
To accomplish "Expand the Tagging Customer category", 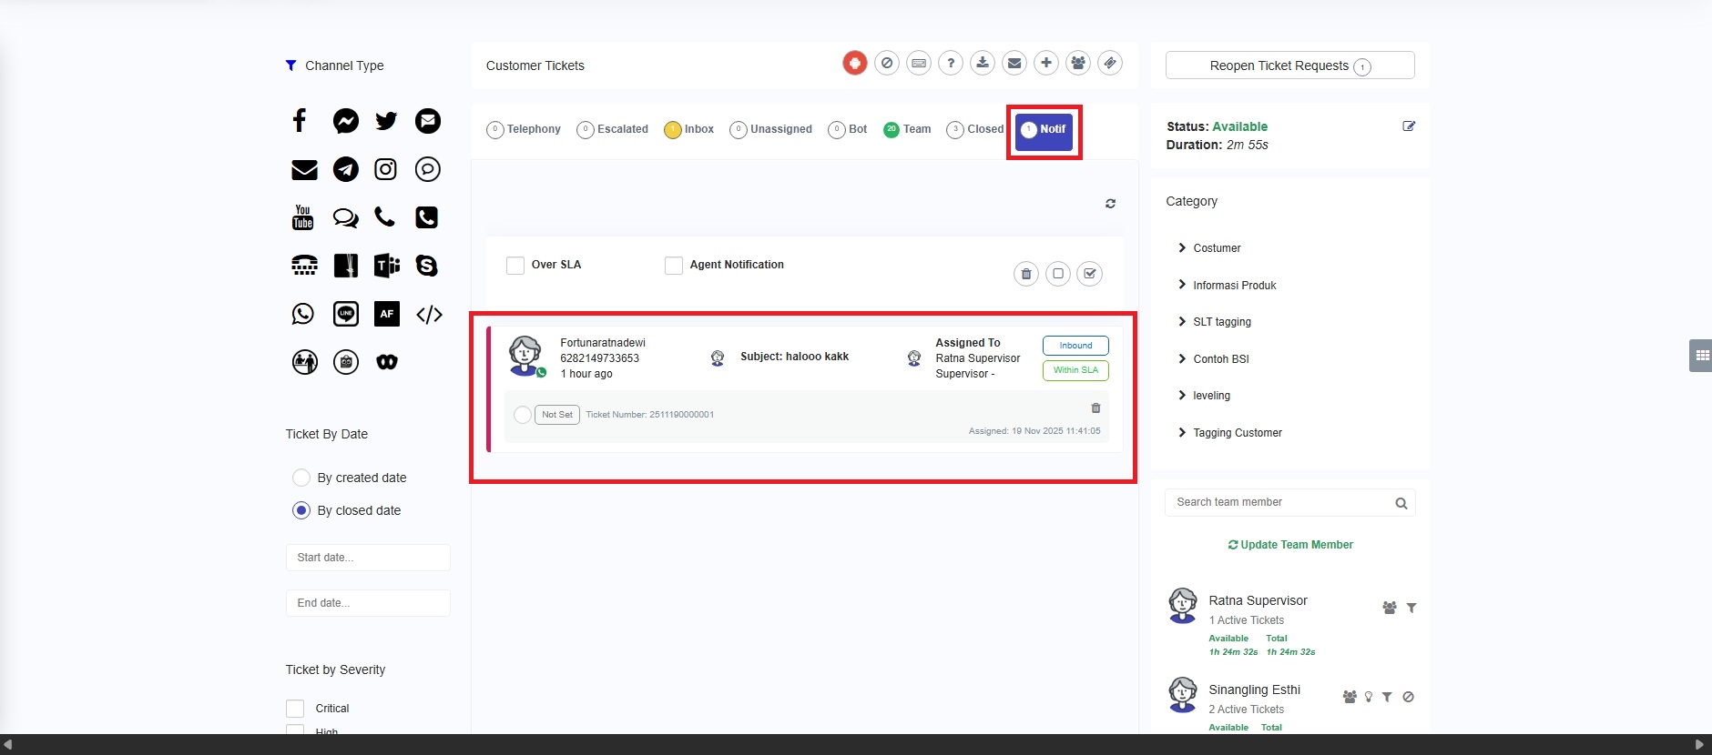I will (x=1182, y=432).
